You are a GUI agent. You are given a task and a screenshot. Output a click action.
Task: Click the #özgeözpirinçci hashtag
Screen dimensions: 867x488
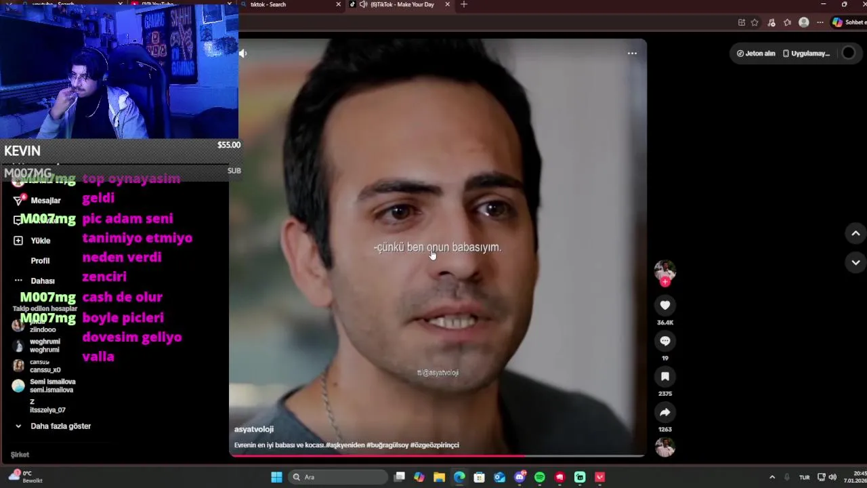435,445
